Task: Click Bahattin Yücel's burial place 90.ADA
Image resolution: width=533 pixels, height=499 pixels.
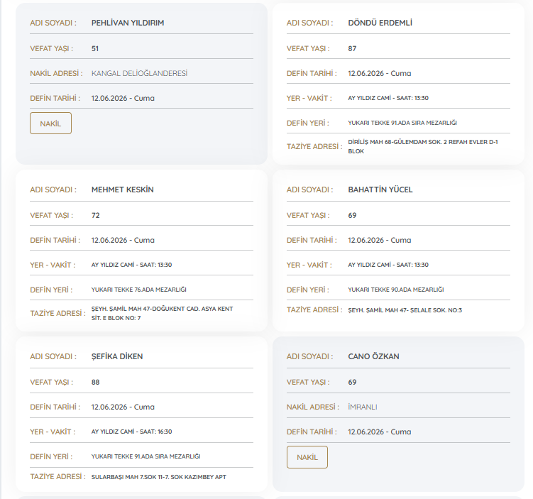Action: tap(396, 290)
